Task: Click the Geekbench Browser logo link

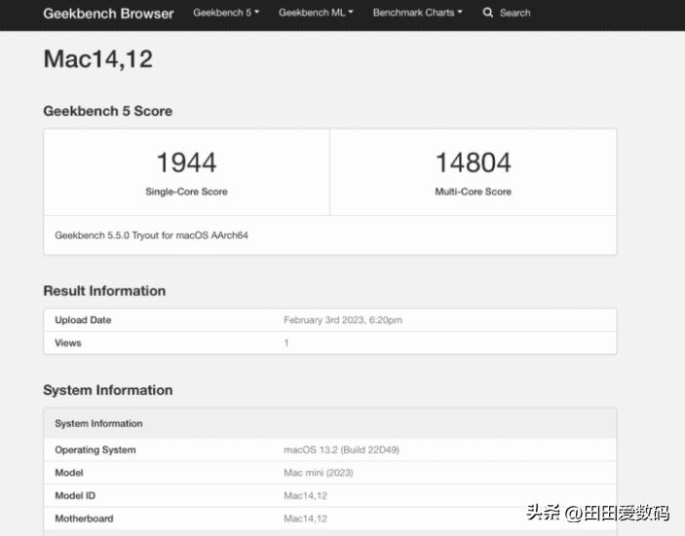Action: click(108, 14)
